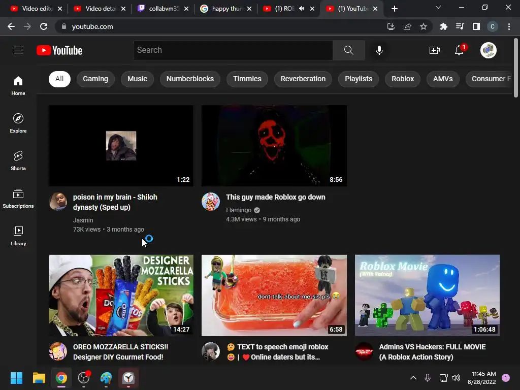Open the Create video camera icon

click(x=435, y=50)
